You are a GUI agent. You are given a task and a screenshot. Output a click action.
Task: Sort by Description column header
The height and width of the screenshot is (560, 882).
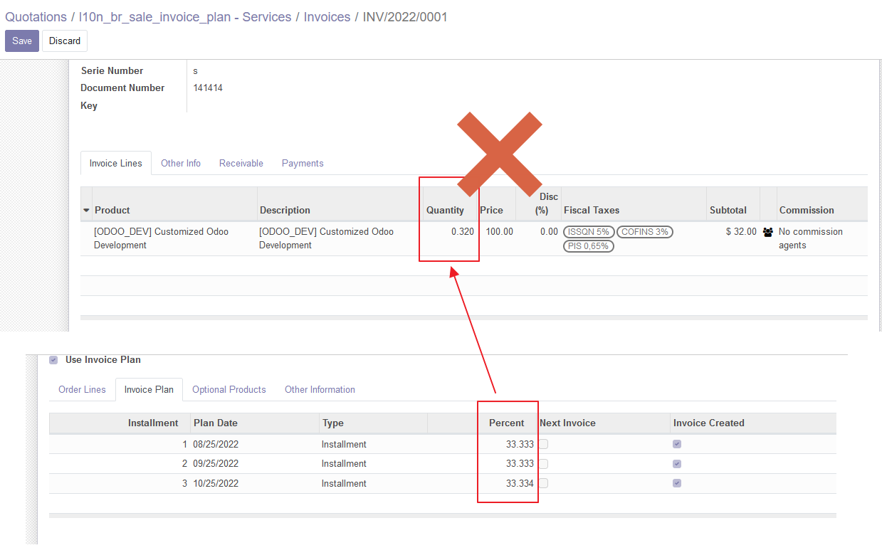[x=285, y=210]
